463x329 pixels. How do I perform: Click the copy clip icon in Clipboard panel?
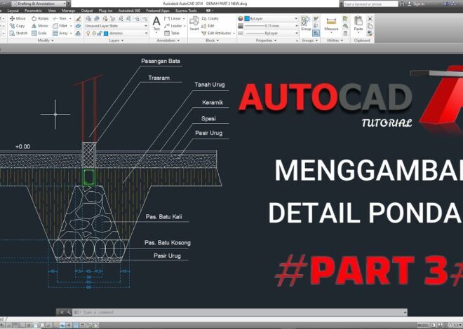click(370, 26)
